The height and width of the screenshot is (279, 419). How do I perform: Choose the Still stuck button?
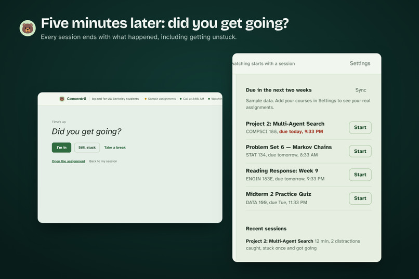(x=87, y=148)
